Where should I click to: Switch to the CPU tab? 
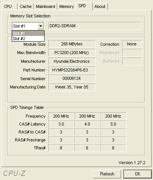[9, 6]
